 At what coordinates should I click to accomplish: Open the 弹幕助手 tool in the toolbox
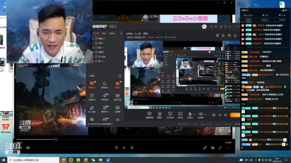tap(92, 85)
